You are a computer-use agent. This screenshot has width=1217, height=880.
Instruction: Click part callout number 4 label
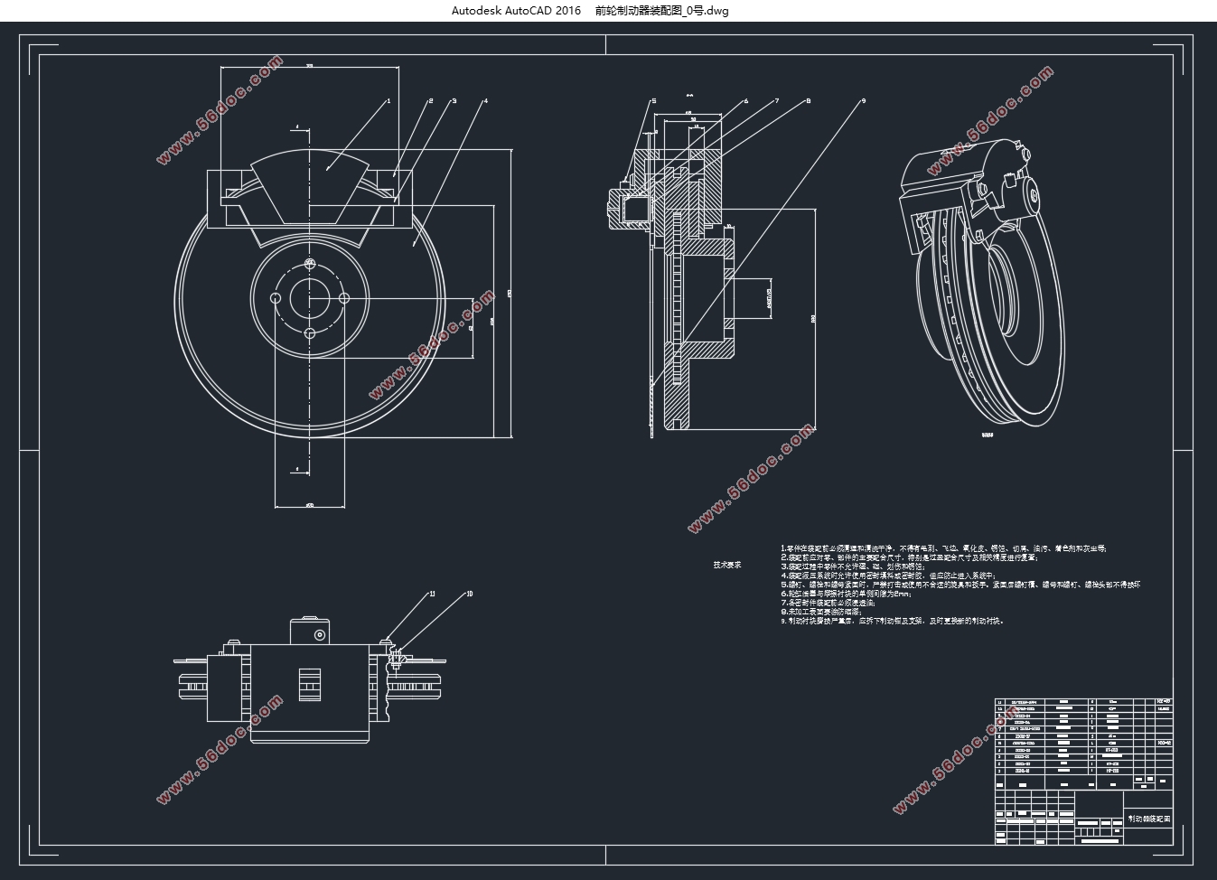[x=485, y=101]
